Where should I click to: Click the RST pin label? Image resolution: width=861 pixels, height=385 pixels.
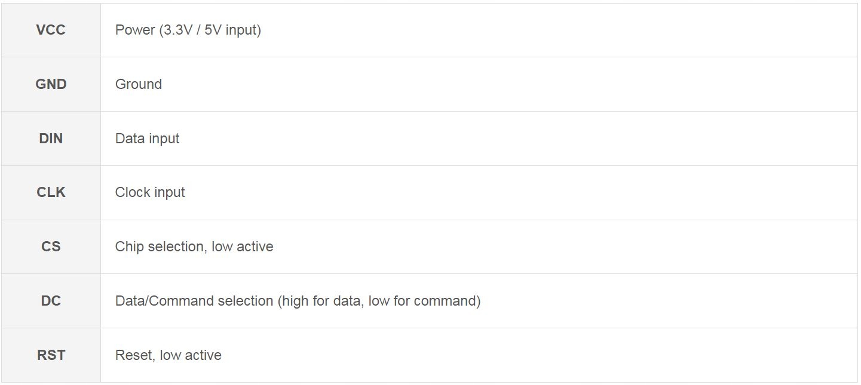(51, 355)
